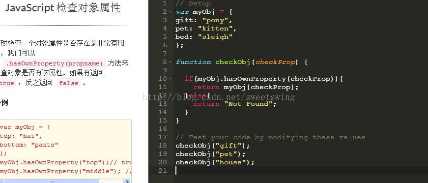Click the closing brace on line 14

186,112
